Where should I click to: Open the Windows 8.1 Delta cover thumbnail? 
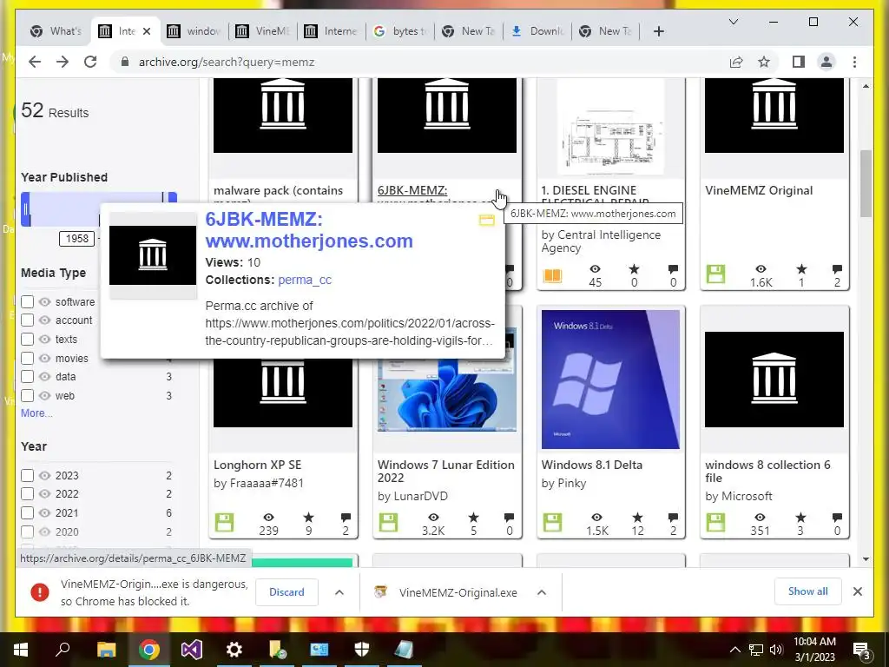(610, 379)
